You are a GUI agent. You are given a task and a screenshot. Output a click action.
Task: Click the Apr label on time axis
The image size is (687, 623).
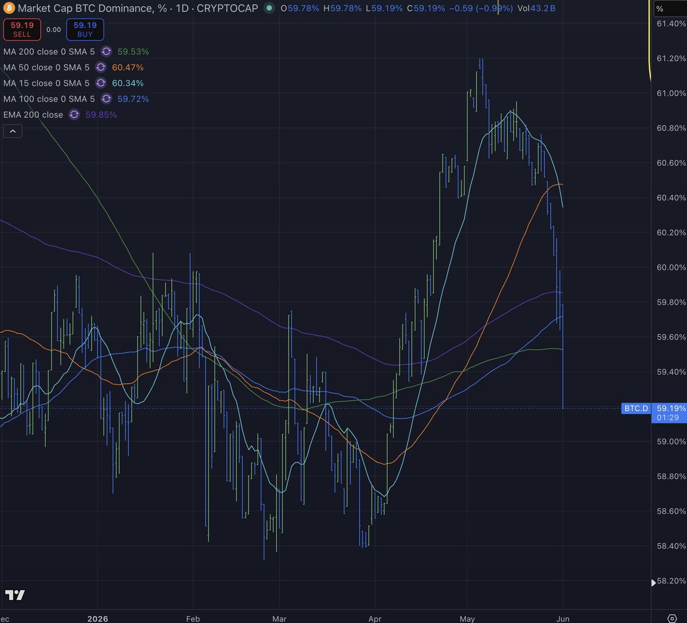(x=374, y=618)
